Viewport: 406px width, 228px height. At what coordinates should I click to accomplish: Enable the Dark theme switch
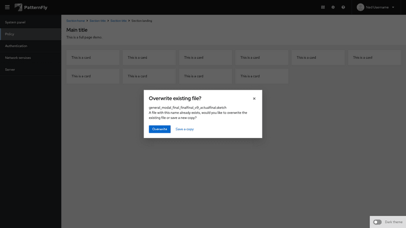[x=377, y=222]
